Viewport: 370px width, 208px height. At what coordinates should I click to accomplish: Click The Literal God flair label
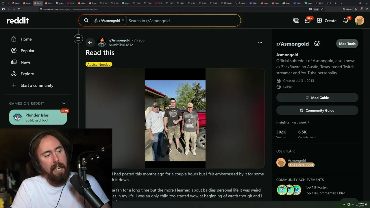point(301,165)
